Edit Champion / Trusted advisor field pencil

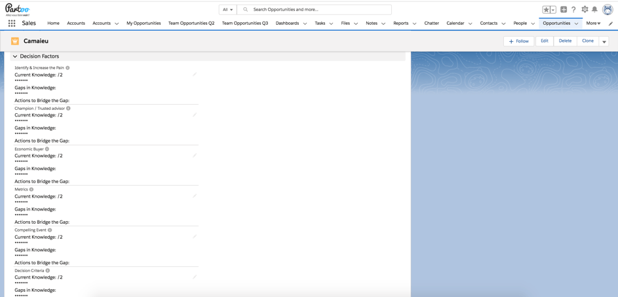click(x=194, y=115)
